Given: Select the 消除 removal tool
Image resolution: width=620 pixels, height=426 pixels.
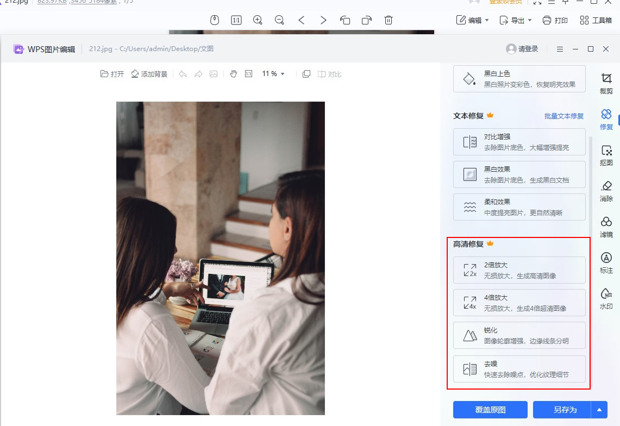Looking at the screenshot, I should point(606,192).
